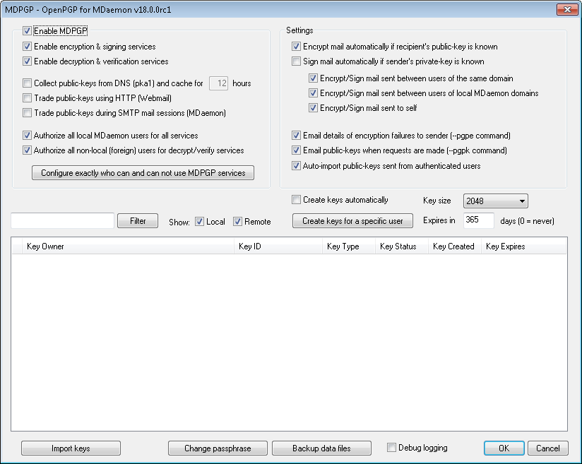Click the Expires in days field

[479, 220]
